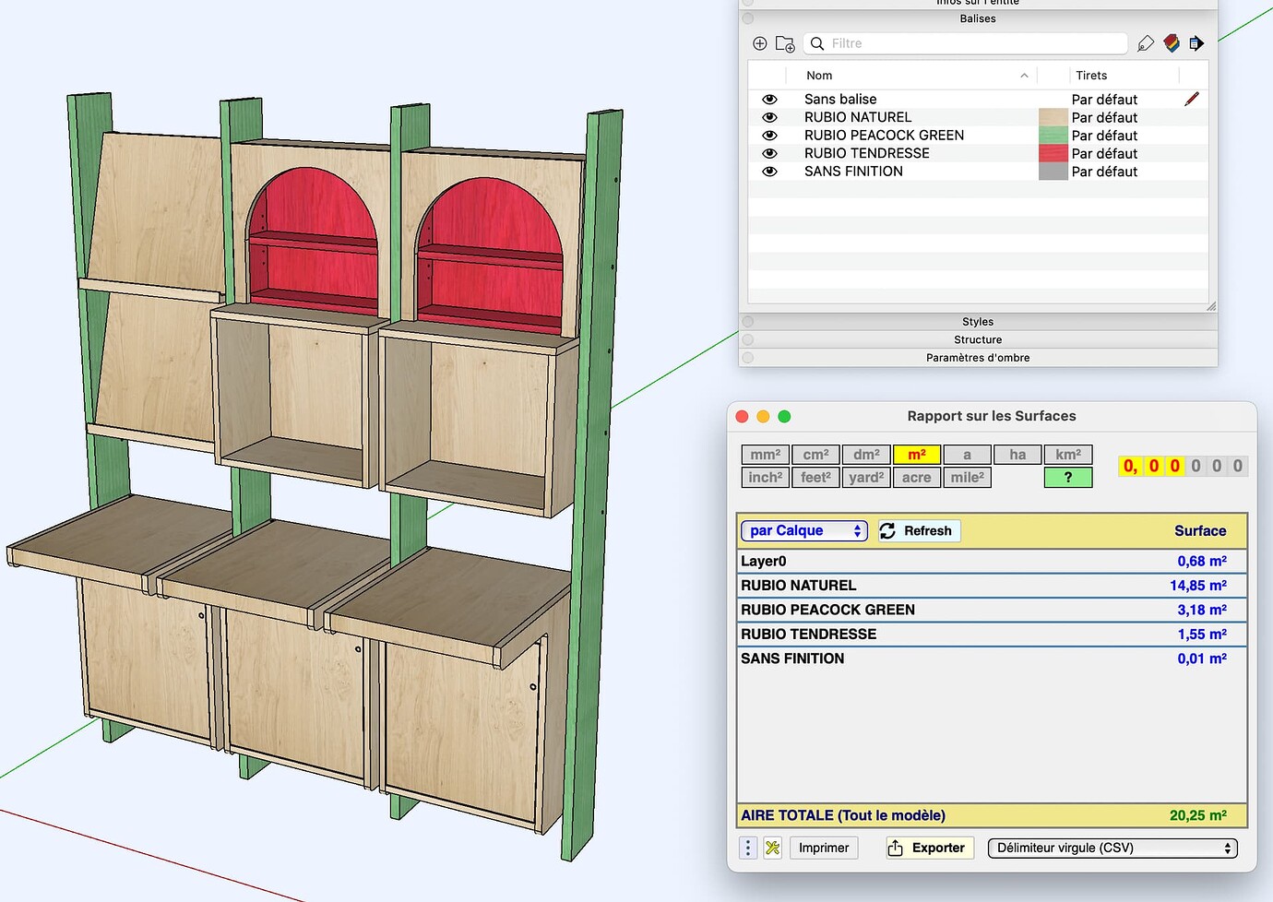Expand the Styles panel section
The height and width of the screenshot is (902, 1273).
coord(978,321)
